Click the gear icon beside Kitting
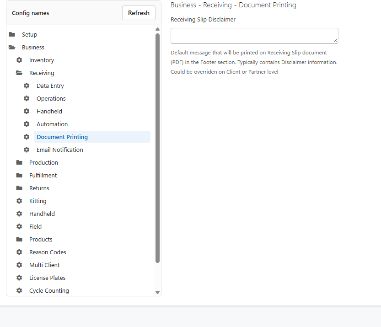This screenshot has width=381, height=327. point(19,201)
